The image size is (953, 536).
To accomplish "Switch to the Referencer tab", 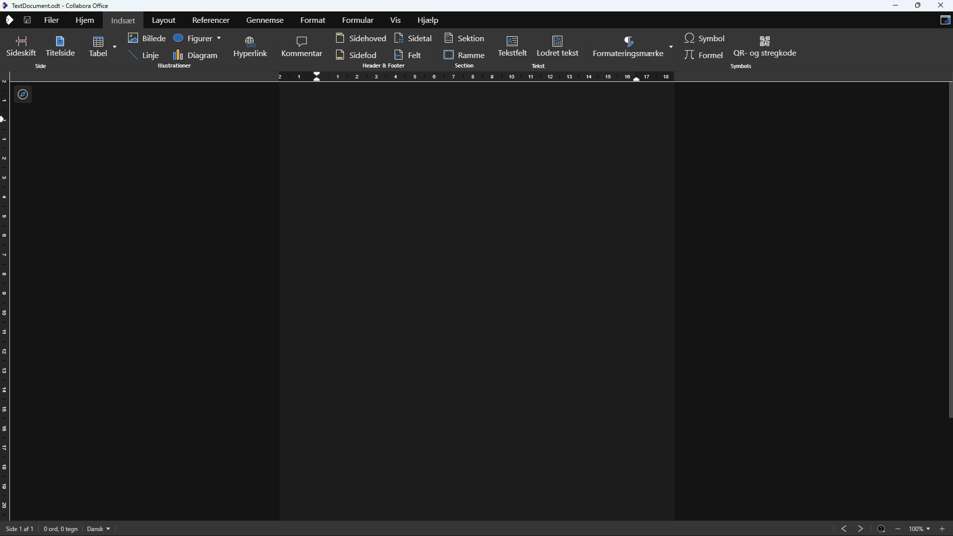I will point(210,20).
